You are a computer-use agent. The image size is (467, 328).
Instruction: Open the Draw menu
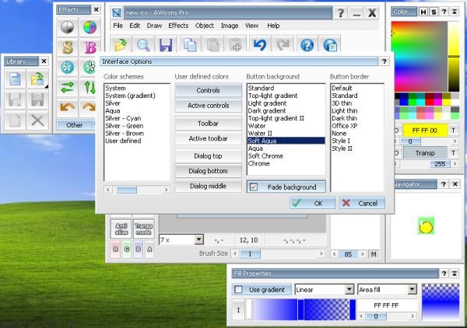coord(154,26)
